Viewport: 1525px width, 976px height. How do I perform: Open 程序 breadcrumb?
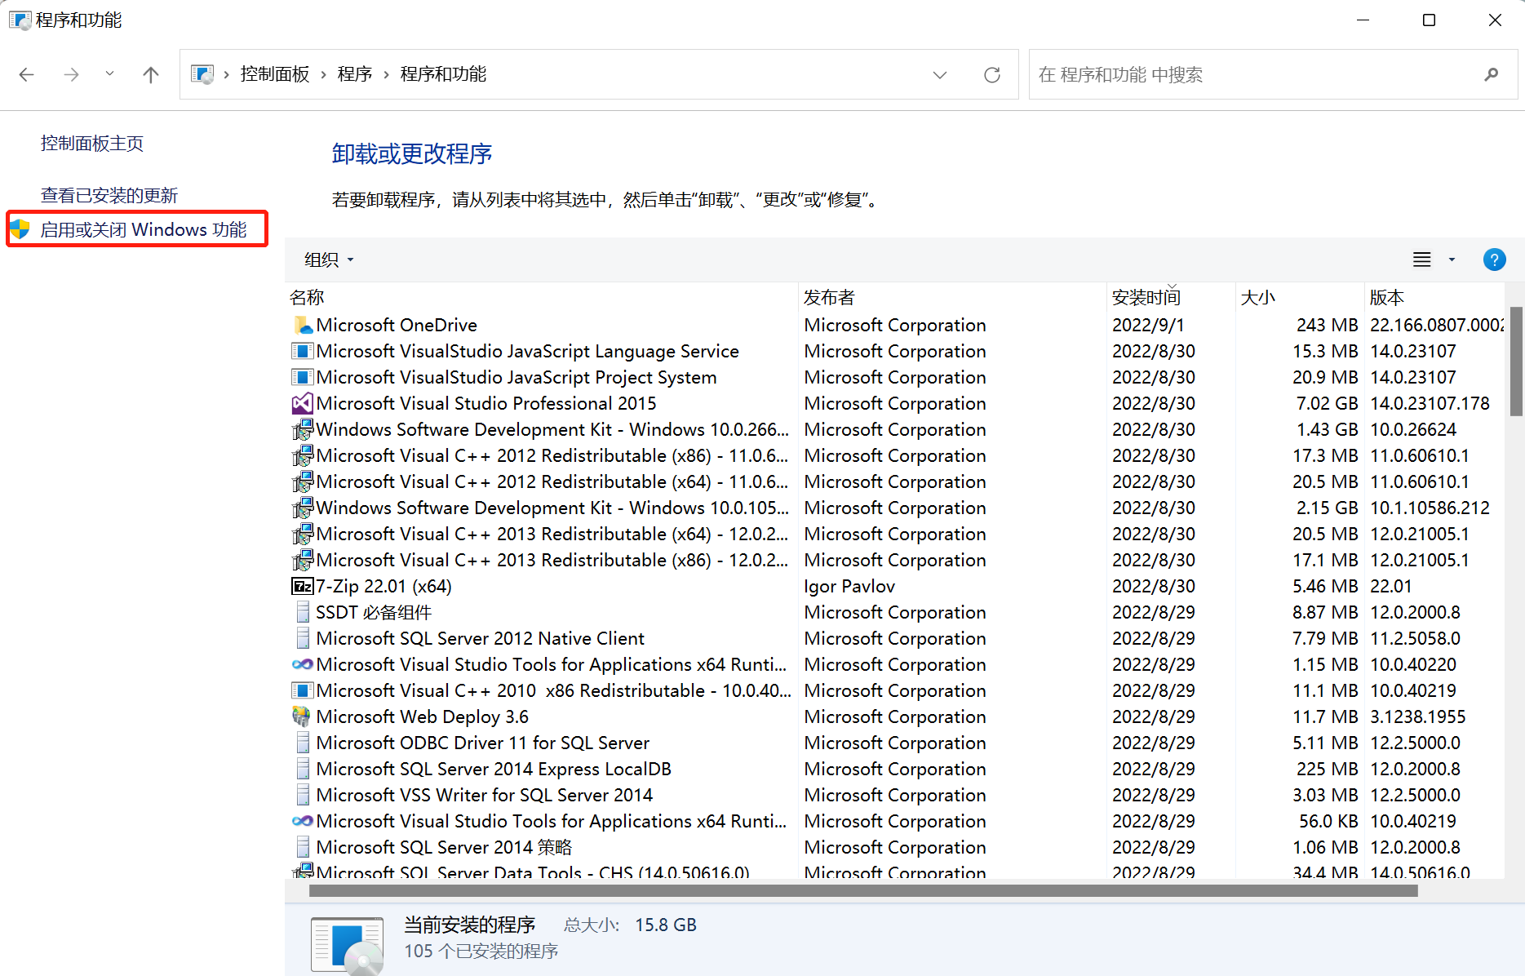tap(355, 74)
